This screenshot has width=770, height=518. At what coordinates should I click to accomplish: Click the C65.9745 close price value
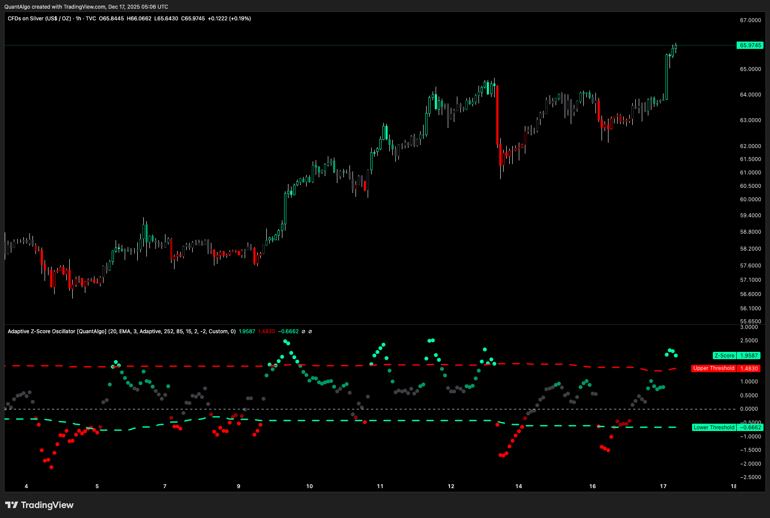[x=193, y=19]
